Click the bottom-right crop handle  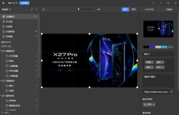[x=137, y=87]
